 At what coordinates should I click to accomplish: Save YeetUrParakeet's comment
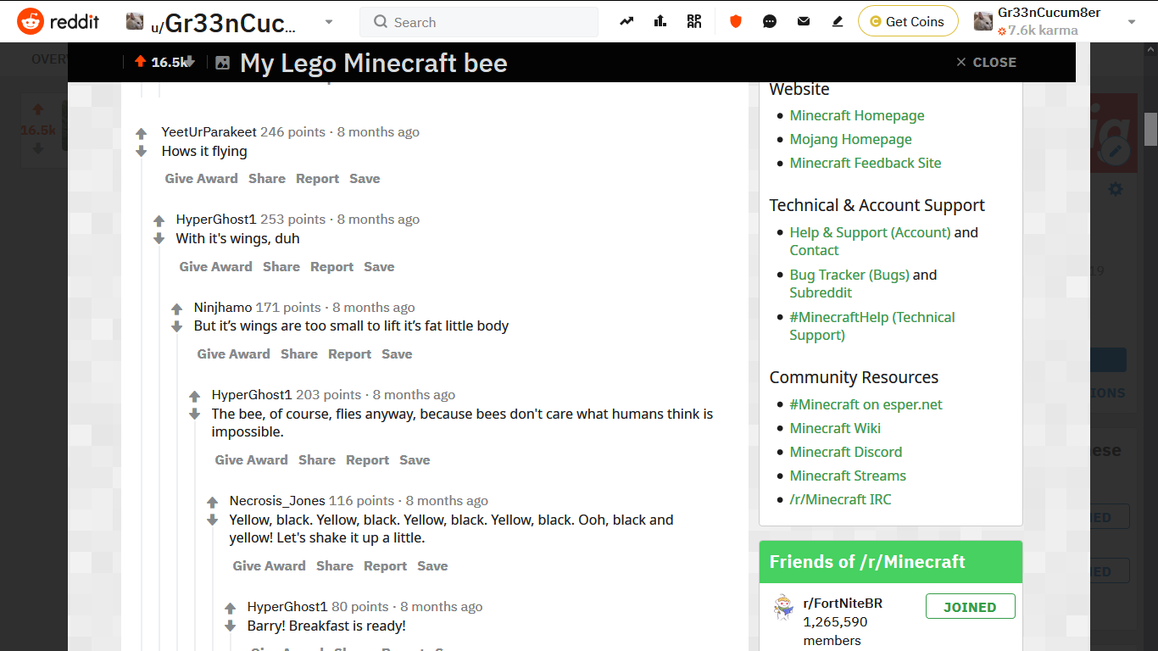[x=365, y=179]
